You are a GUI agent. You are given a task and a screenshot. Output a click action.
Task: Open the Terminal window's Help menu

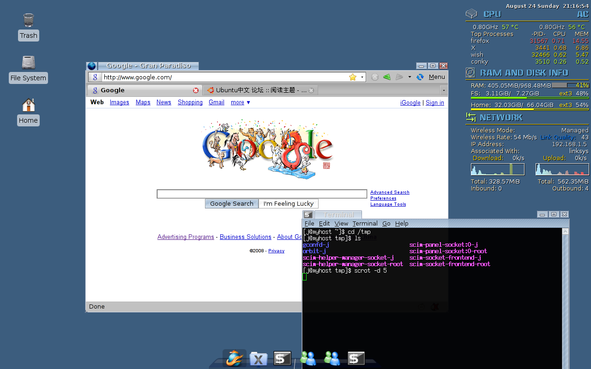[x=402, y=223]
